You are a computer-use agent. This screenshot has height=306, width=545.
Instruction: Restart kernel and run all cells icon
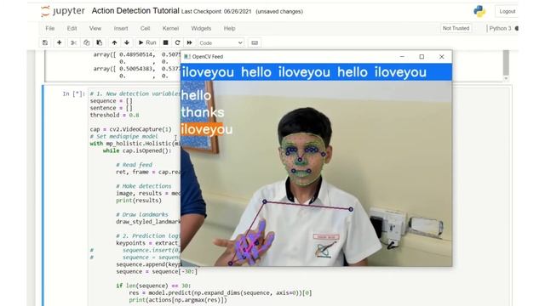189,42
